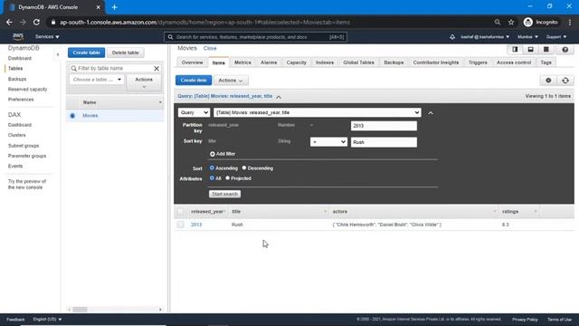Tick the select-all items header checkbox

[180, 211]
